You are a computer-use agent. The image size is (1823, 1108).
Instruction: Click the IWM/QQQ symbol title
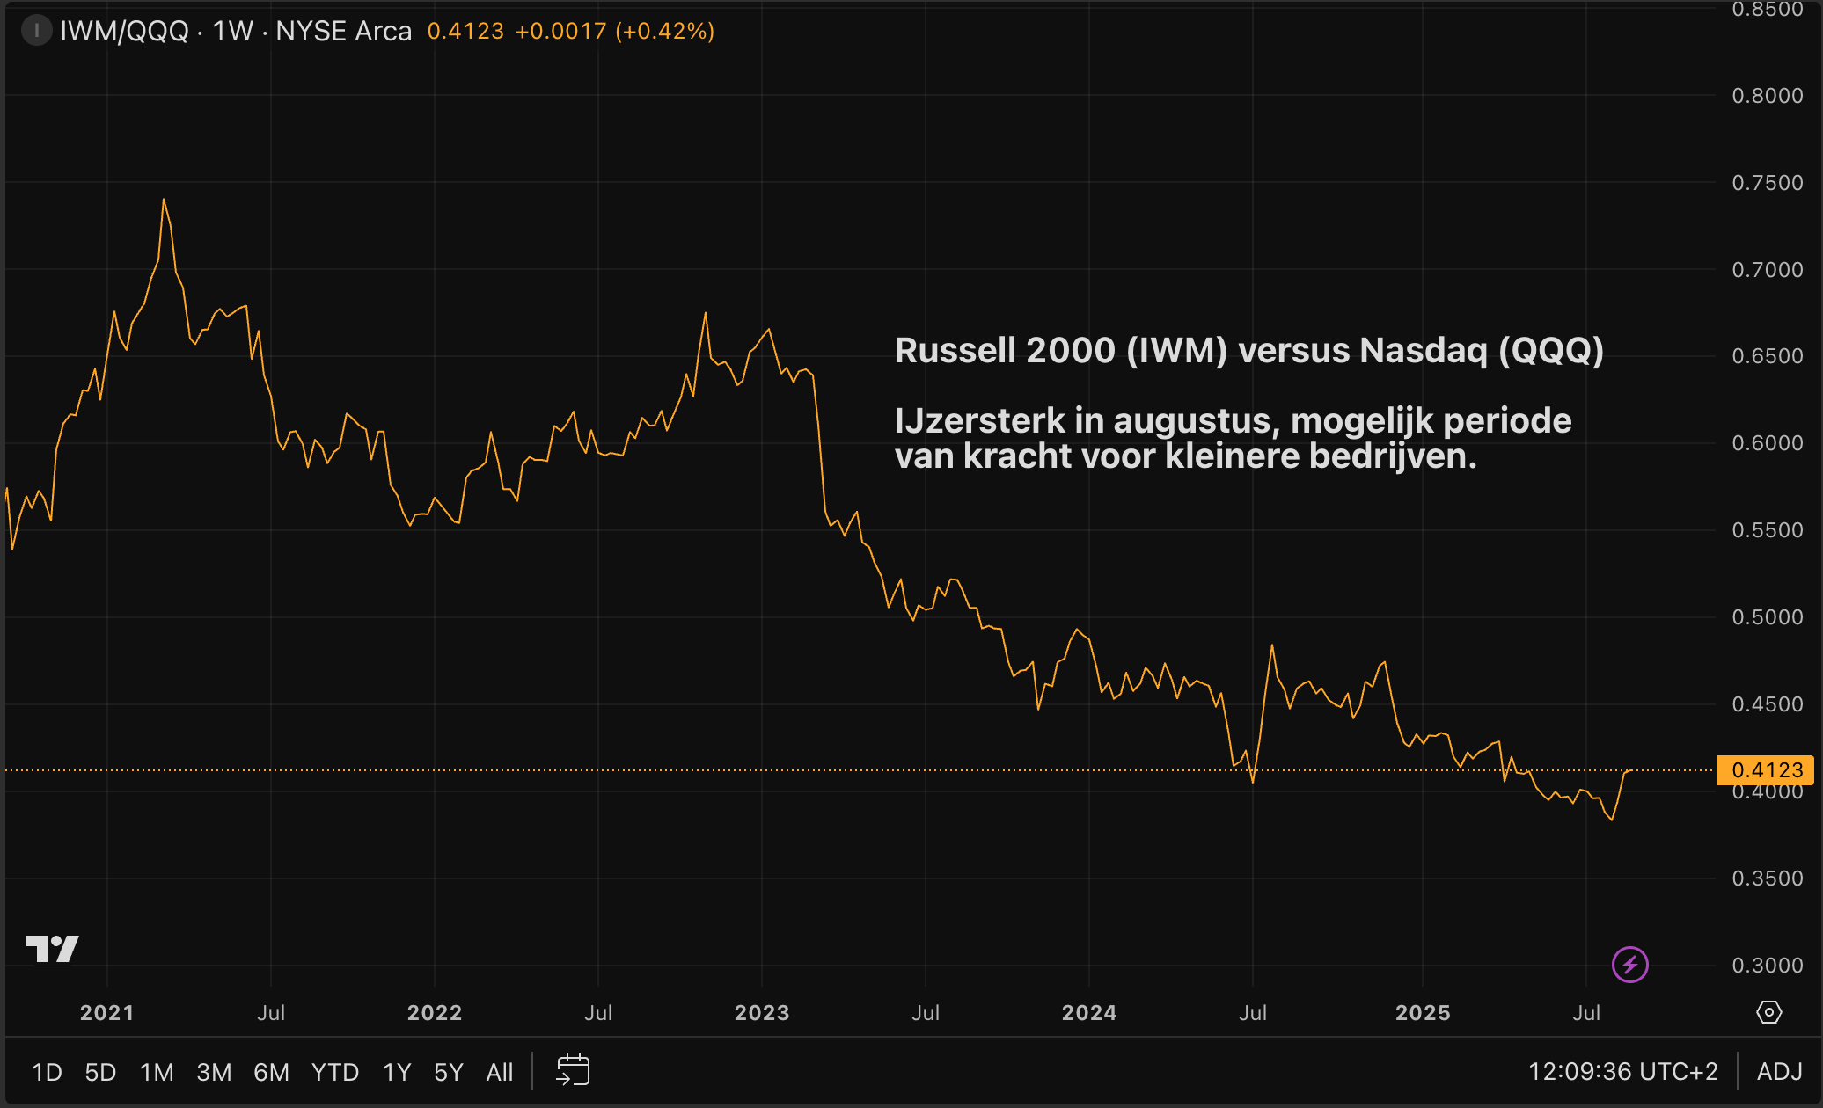click(124, 32)
